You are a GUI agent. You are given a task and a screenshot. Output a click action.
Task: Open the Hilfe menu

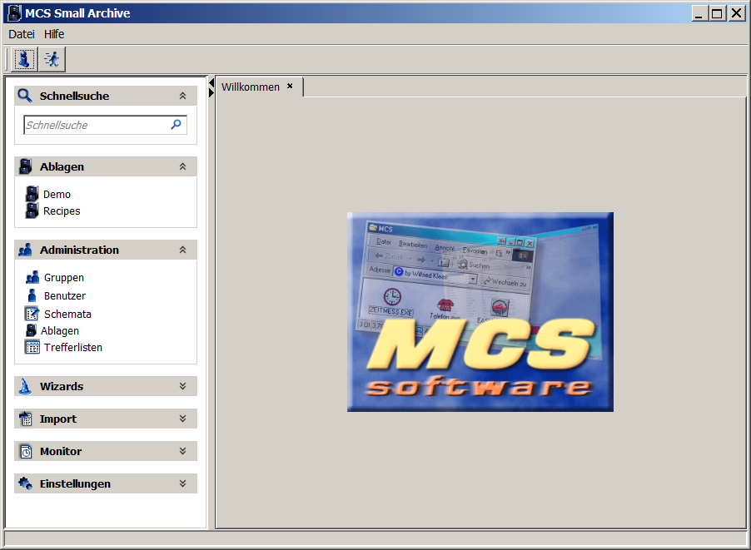54,34
